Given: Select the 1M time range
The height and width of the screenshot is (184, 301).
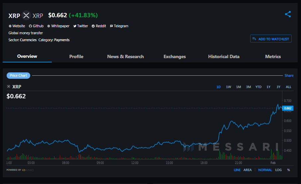Looking at the screenshot, I should 239,87.
